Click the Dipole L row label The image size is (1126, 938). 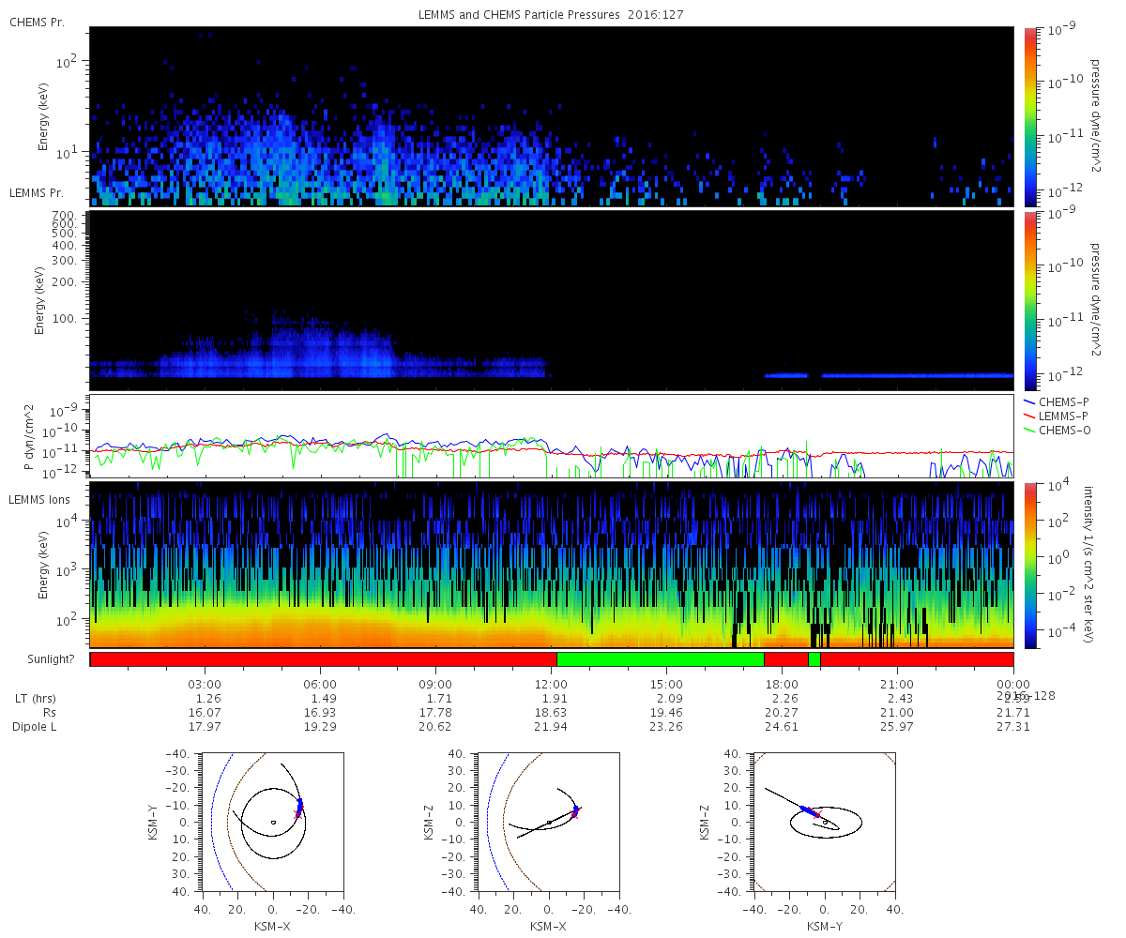point(37,727)
